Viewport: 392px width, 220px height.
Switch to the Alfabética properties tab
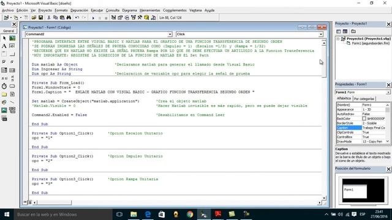[x=344, y=98]
